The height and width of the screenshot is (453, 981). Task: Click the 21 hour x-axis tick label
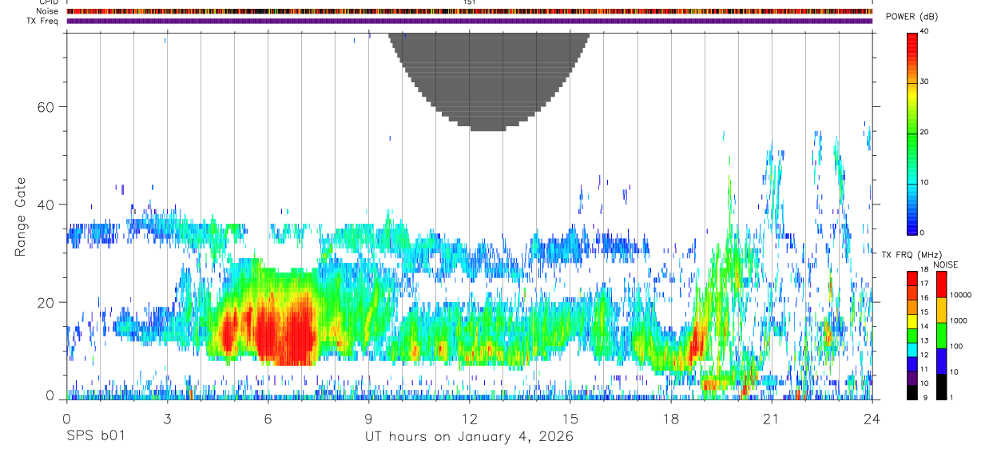pyautogui.click(x=772, y=419)
